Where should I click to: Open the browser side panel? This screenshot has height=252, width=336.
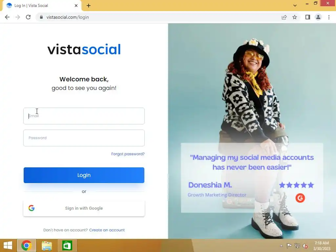tap(308, 17)
